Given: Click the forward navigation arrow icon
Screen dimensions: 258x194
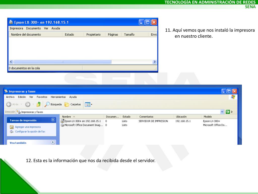Looking at the screenshot, I should click(28, 104).
